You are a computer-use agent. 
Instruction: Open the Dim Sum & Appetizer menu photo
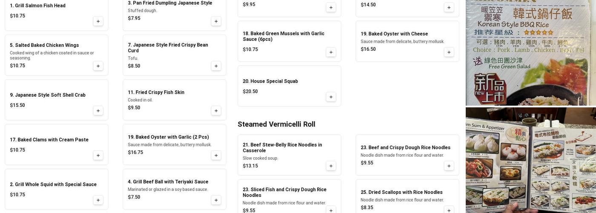coord(530,160)
